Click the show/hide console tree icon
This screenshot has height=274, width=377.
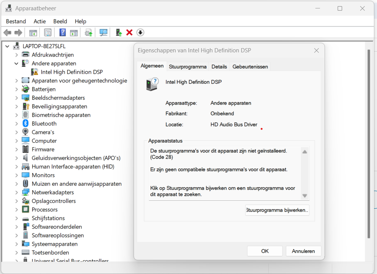(33, 32)
